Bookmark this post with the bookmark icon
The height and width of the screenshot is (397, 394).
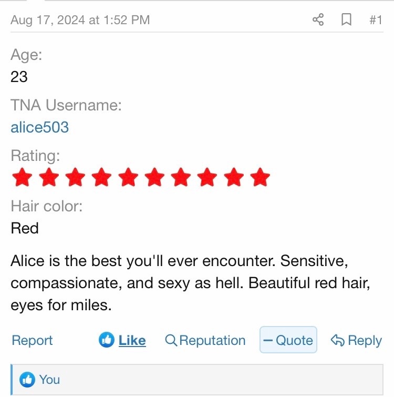pyautogui.click(x=346, y=20)
